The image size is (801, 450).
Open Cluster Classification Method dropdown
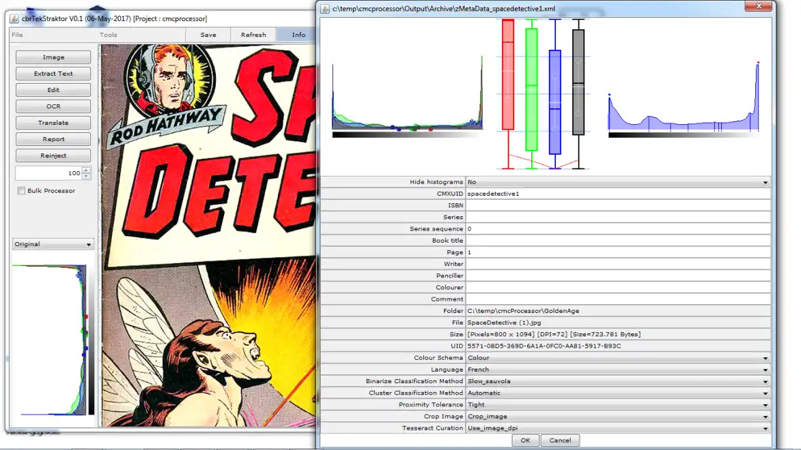[617, 393]
